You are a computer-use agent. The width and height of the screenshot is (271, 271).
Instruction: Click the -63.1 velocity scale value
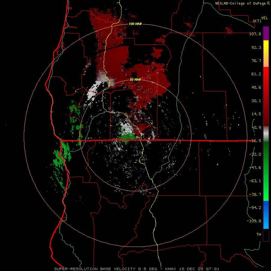255,181
